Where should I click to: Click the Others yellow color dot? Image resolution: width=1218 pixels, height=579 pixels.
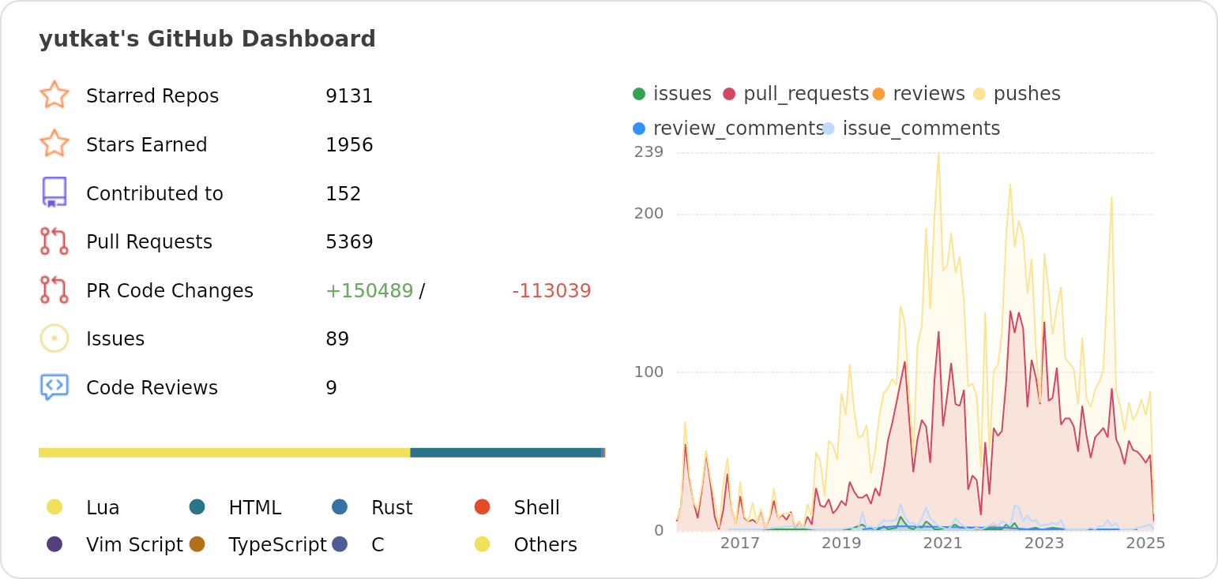[x=483, y=544]
